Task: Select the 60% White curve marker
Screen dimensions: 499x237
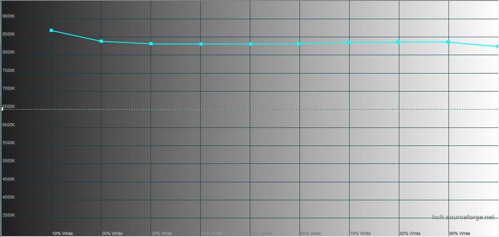Action: pyautogui.click(x=299, y=43)
